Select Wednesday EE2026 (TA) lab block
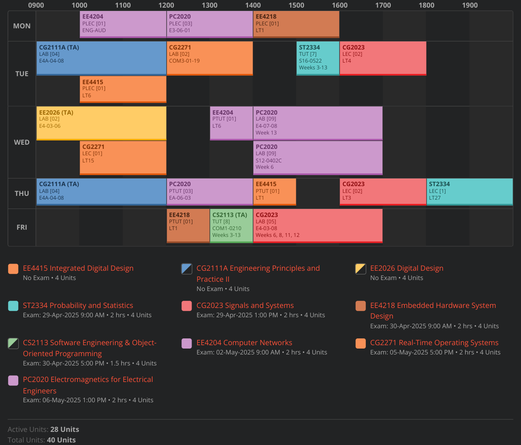 101,123
